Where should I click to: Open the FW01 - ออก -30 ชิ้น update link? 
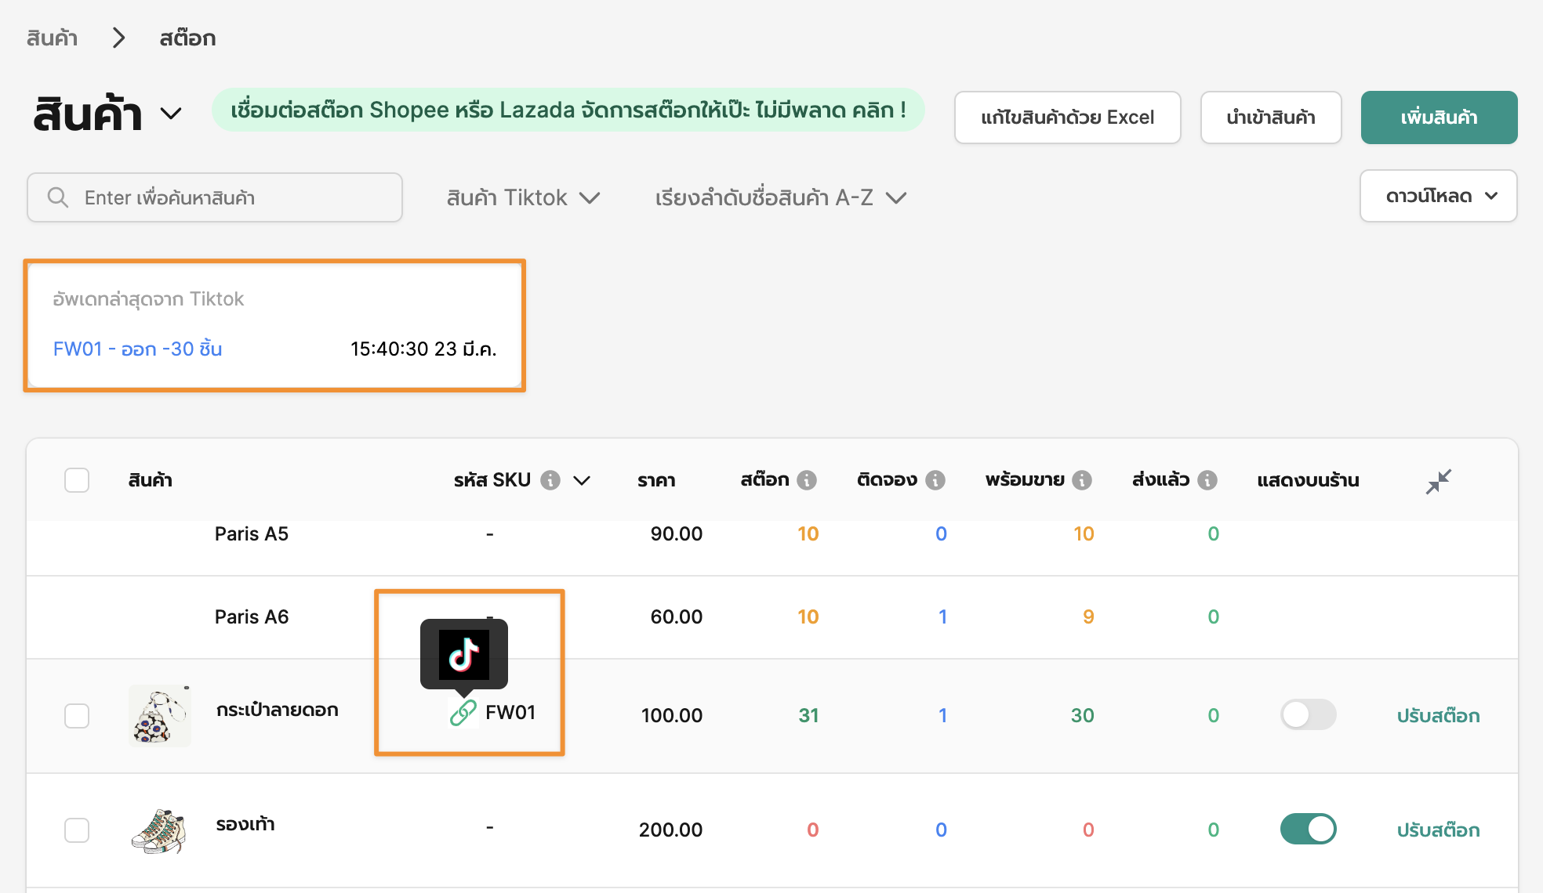coord(138,349)
